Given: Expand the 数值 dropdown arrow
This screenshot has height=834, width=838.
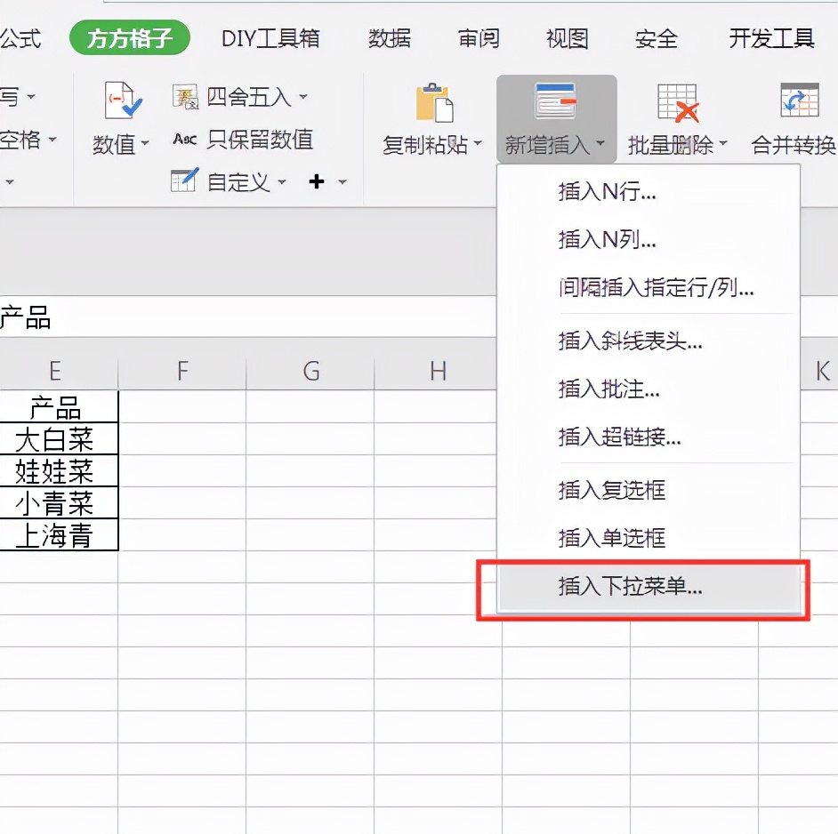Looking at the screenshot, I should 145,143.
